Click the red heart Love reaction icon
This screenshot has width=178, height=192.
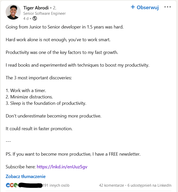pos(12,185)
